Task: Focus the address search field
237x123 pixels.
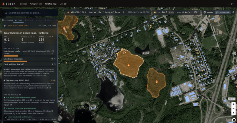Action: tap(31, 13)
